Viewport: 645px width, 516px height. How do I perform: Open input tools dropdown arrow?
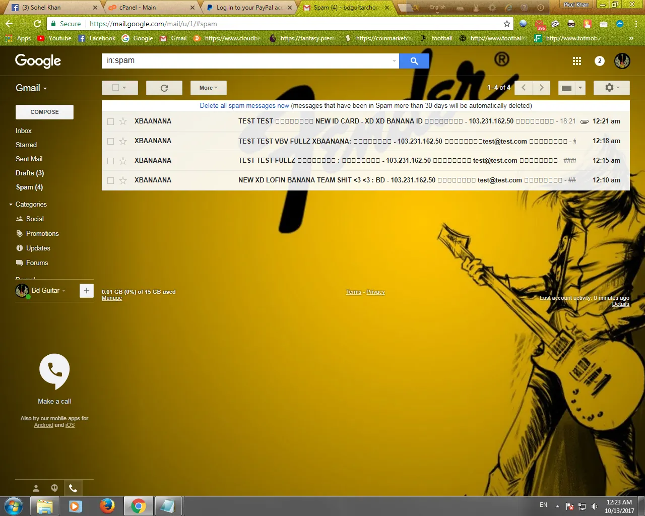tap(580, 88)
